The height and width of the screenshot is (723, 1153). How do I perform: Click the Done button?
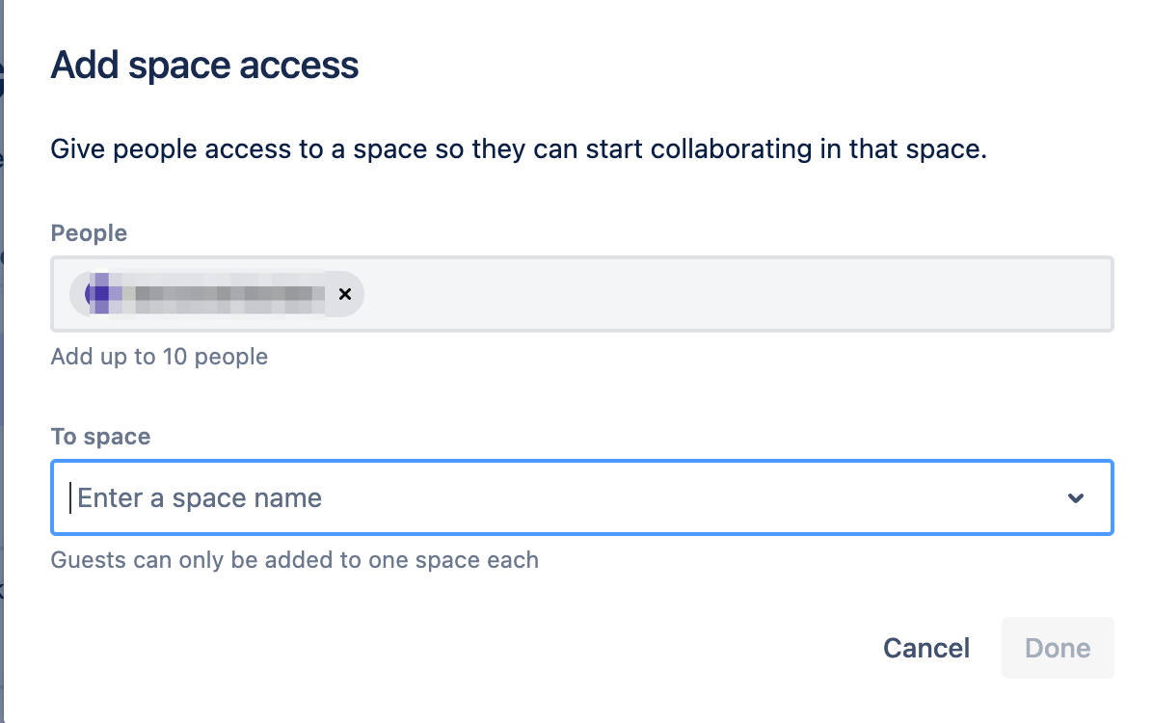pos(1058,648)
